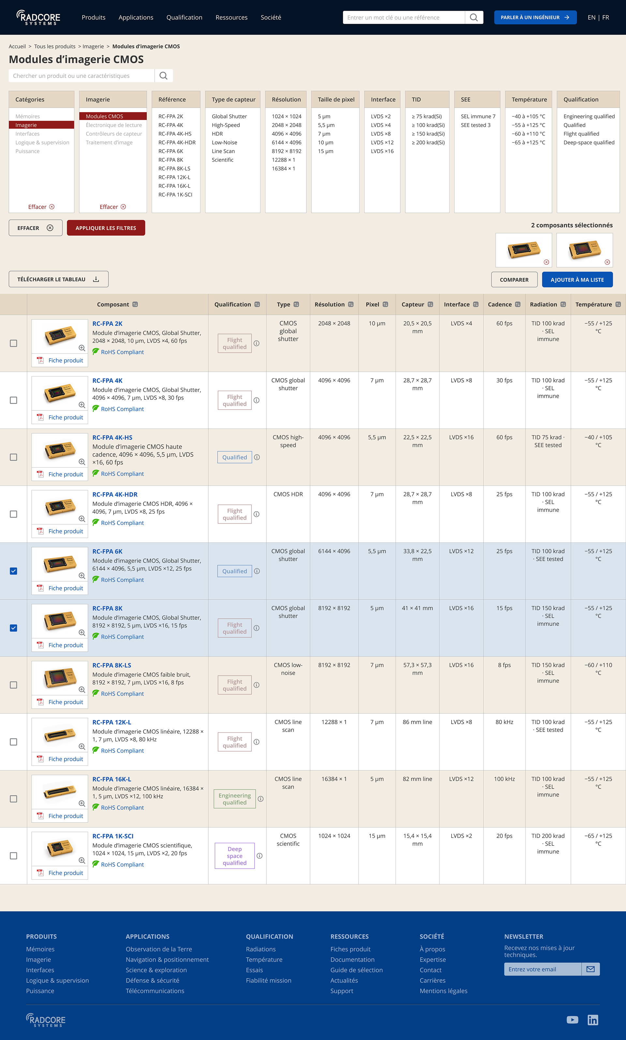626x1040 pixels.
Task: Click the Comparer button
Action: 514,280
